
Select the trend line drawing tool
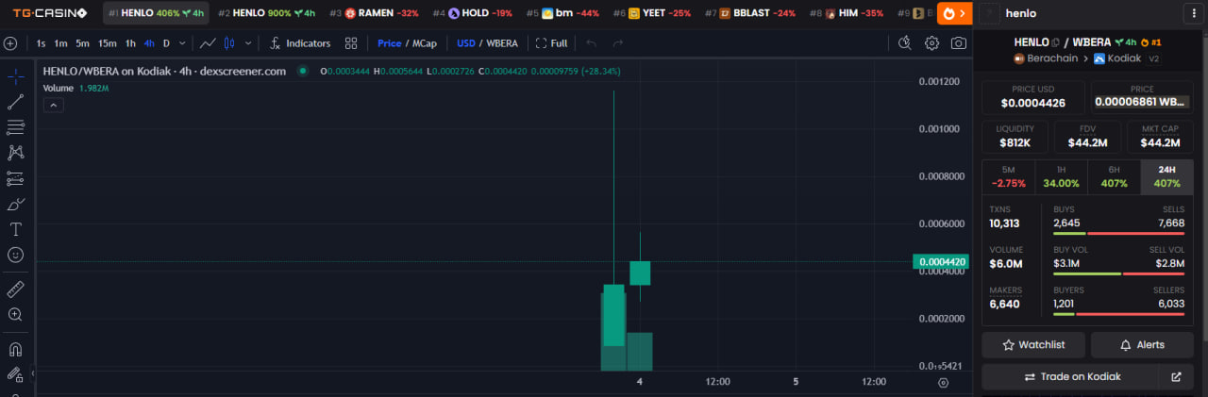[x=15, y=102]
